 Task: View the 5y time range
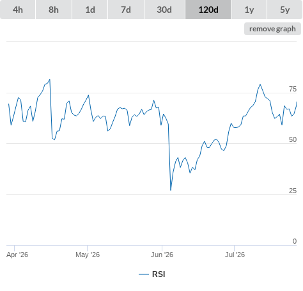285,10
